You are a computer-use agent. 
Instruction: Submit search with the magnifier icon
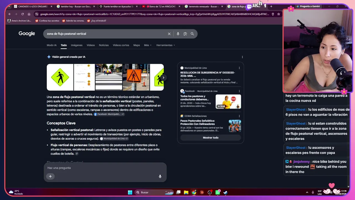click(x=192, y=34)
